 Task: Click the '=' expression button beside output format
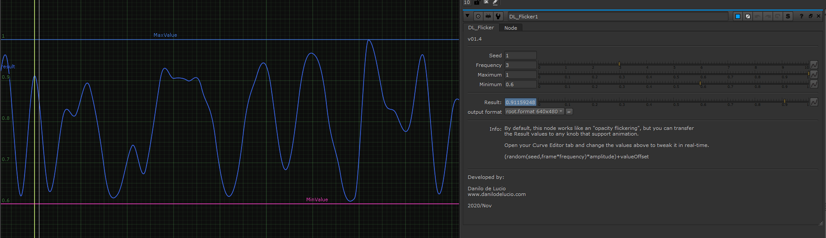569,112
